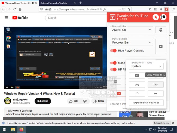The height and width of the screenshot is (133, 177).
Task: Open the majorgeeks channel avatar
Action: [8, 101]
